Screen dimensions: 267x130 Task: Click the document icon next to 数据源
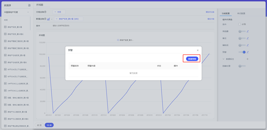pos(29,5)
